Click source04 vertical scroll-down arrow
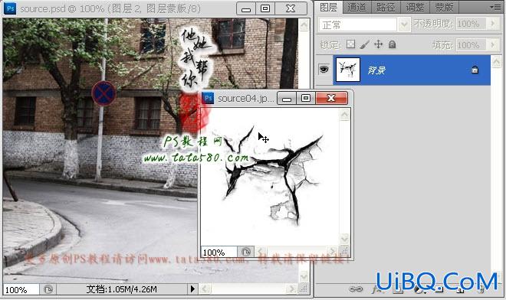Viewport: 506px width, 300px height. point(345,239)
